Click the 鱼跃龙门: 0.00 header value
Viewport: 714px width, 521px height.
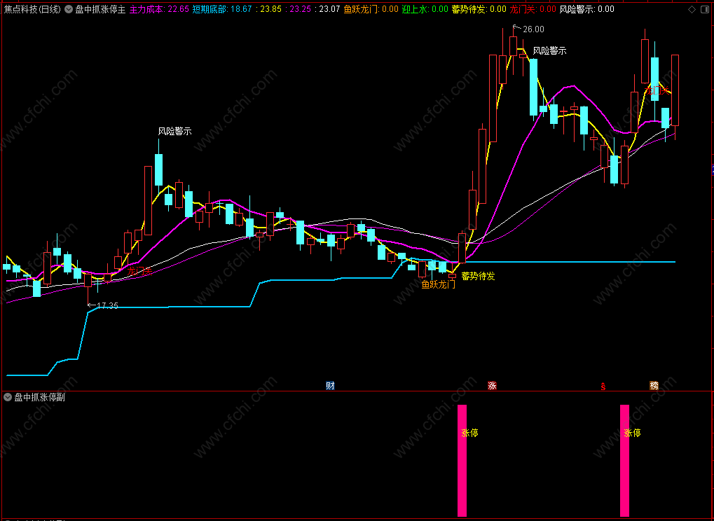pos(371,9)
